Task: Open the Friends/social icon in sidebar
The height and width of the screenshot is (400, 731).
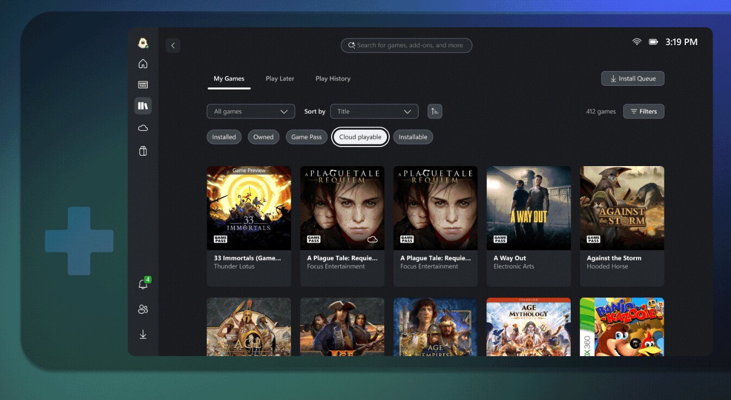Action: tap(143, 309)
